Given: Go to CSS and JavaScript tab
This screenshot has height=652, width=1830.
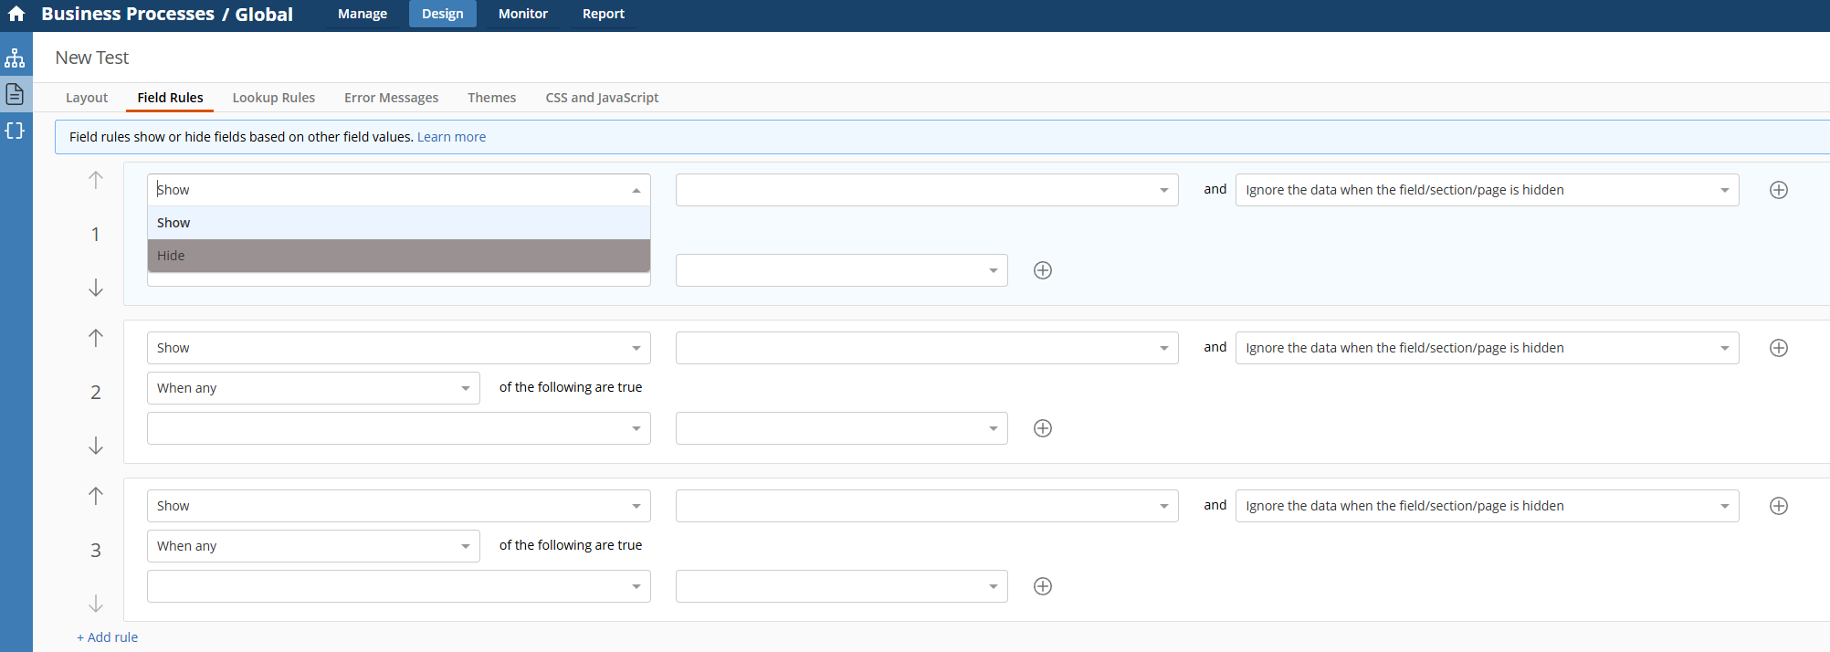Looking at the screenshot, I should point(601,98).
